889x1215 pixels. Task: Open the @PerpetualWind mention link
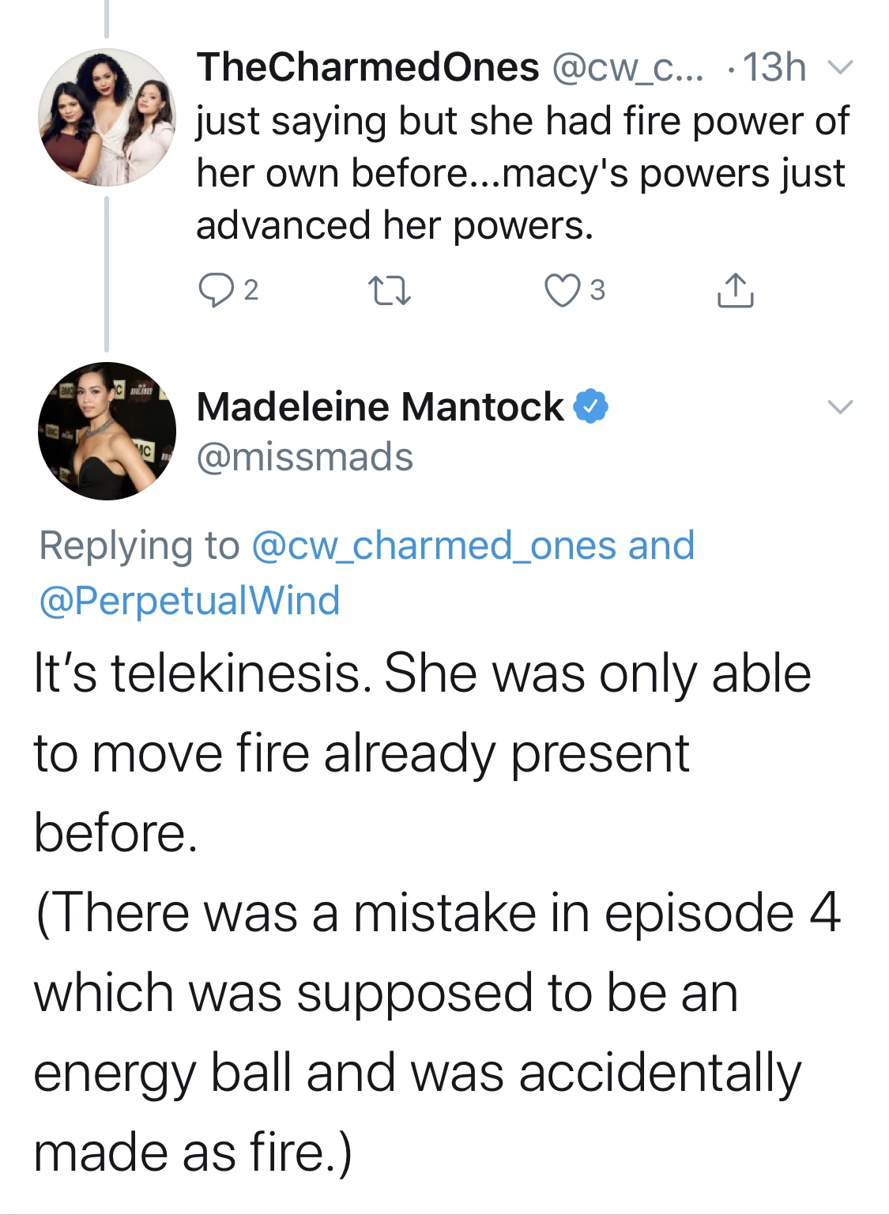pyautogui.click(x=190, y=600)
